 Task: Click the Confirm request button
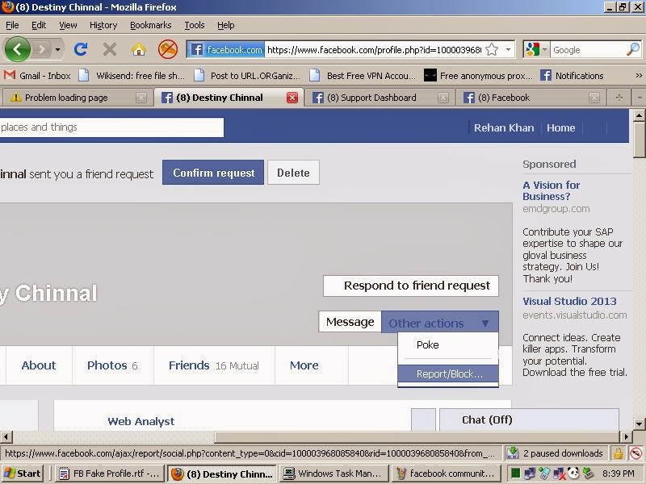(213, 173)
